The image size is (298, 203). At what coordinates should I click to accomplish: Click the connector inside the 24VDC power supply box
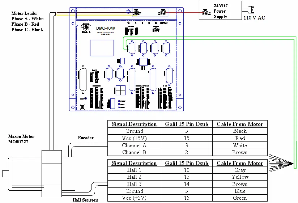coord(206,12)
